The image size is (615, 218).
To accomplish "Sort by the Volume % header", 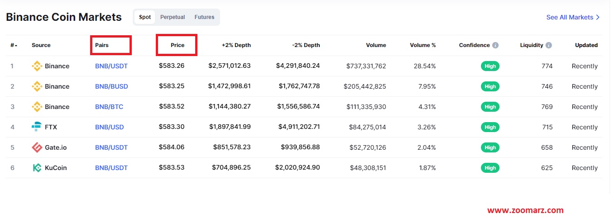I will coord(423,45).
